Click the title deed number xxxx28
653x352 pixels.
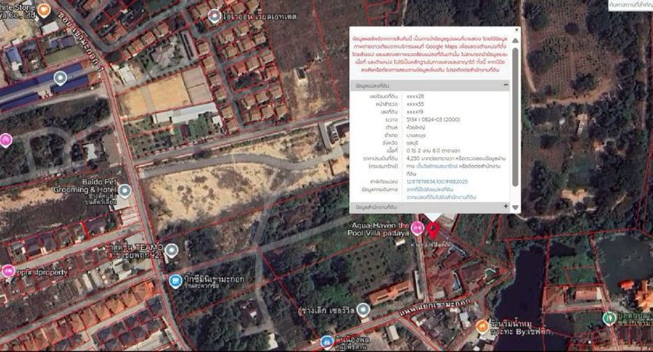click(x=415, y=96)
